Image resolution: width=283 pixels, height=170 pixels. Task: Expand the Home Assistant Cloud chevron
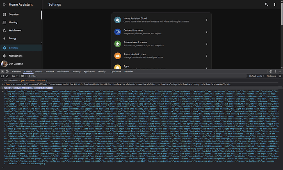(207, 20)
